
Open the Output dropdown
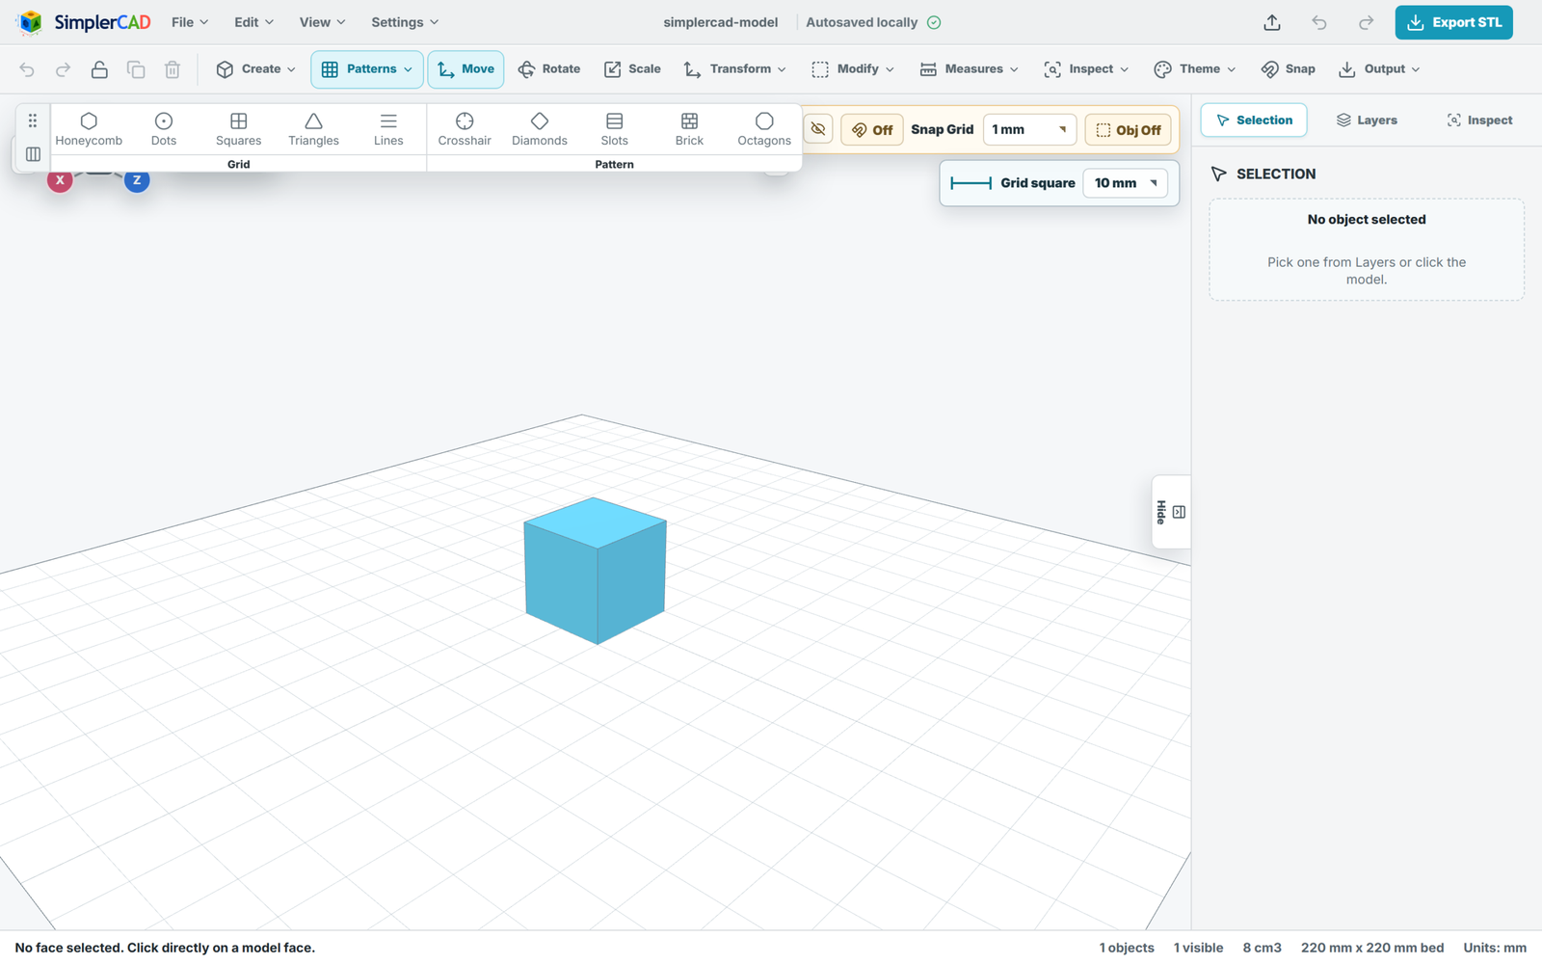(1379, 69)
